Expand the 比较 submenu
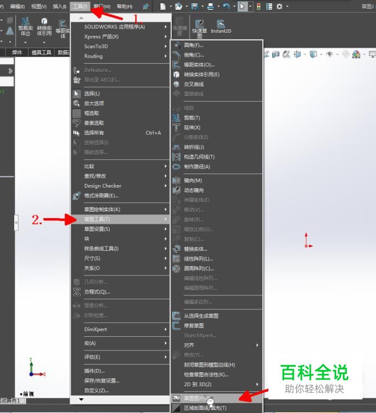This screenshot has height=413, width=376. point(121,166)
